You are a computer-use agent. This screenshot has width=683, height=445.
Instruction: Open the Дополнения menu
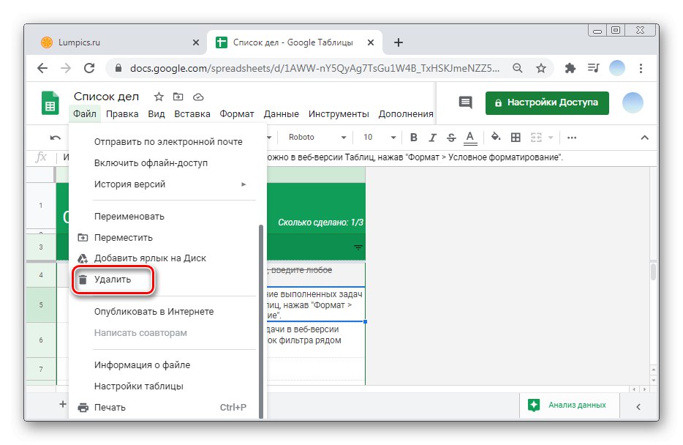406,113
